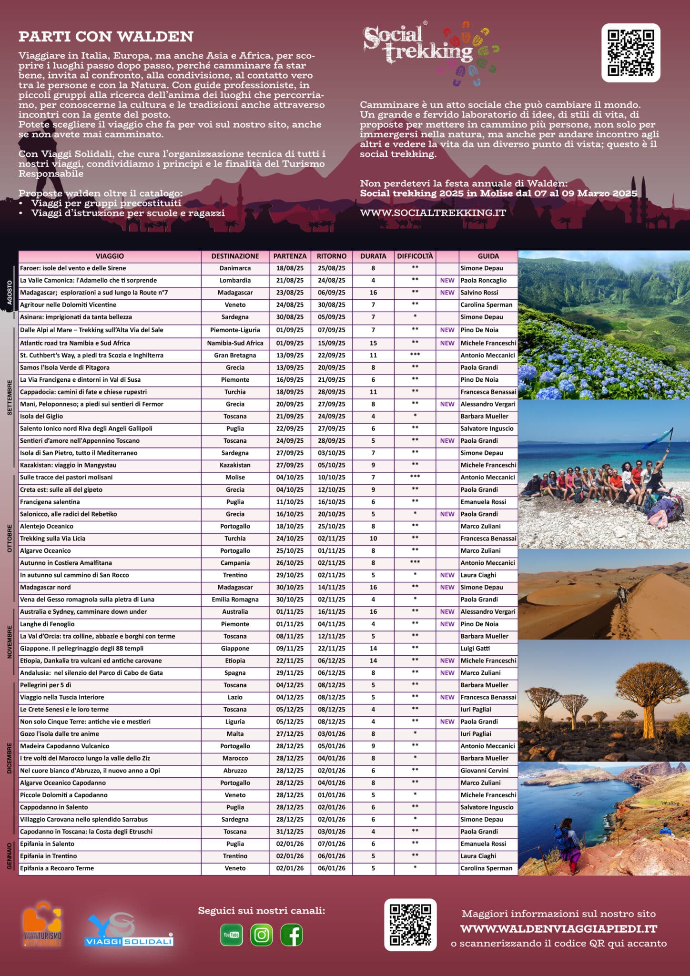Image resolution: width=690 pixels, height=976 pixels.
Task: Click the blue hydrangea landscape photo
Action: pos(604,325)
